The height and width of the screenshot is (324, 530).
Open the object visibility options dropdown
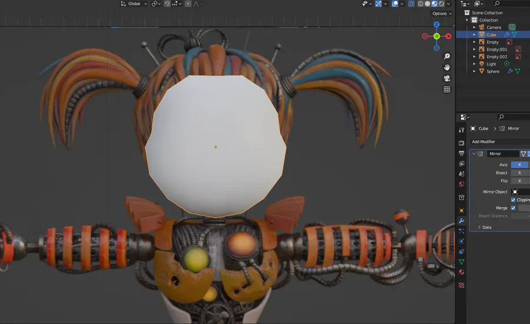point(366,4)
